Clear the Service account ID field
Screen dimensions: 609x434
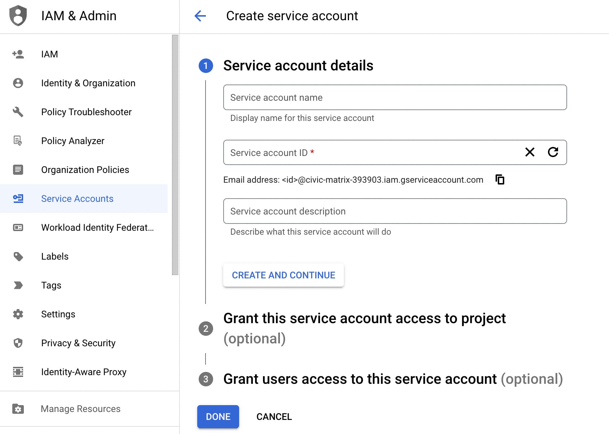530,152
